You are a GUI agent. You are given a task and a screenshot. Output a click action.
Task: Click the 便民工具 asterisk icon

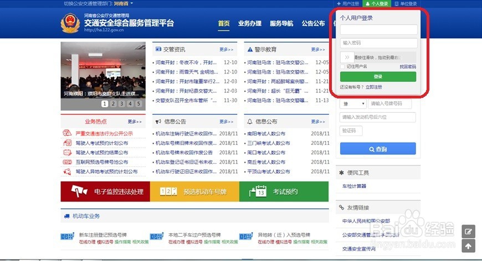[x=341, y=173]
